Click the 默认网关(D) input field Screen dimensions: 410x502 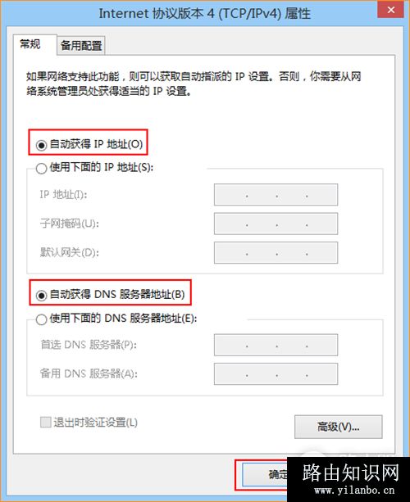tap(276, 252)
